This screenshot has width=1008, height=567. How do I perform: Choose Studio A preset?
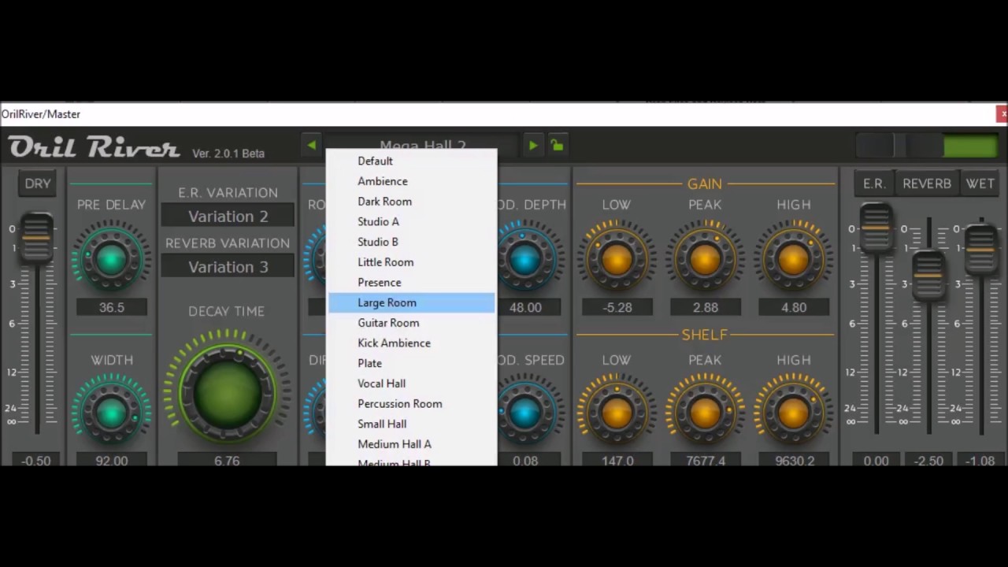click(412, 221)
